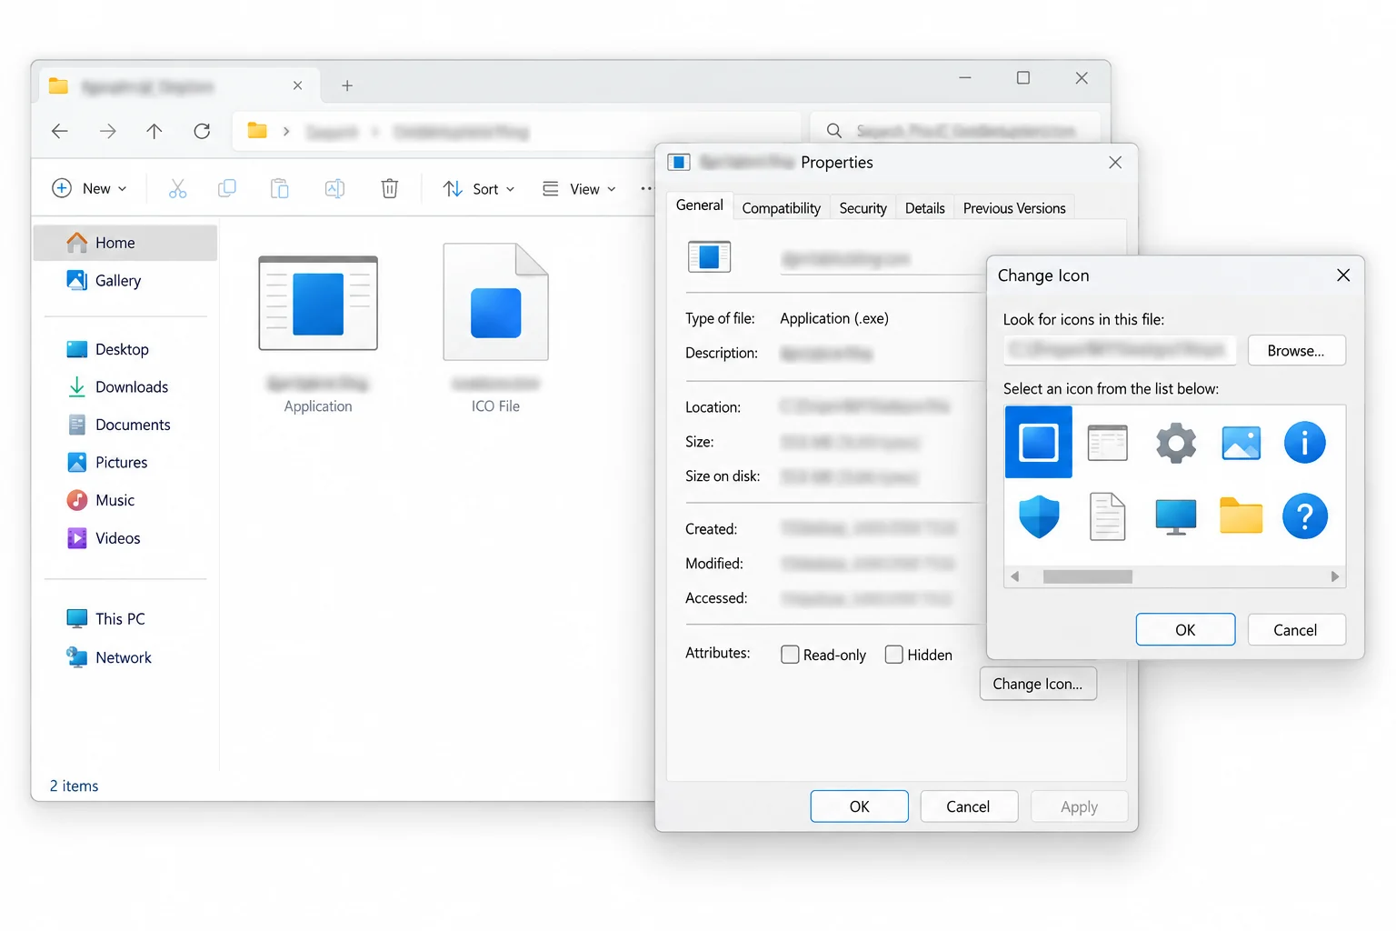Click the icon file path input field

(1121, 351)
